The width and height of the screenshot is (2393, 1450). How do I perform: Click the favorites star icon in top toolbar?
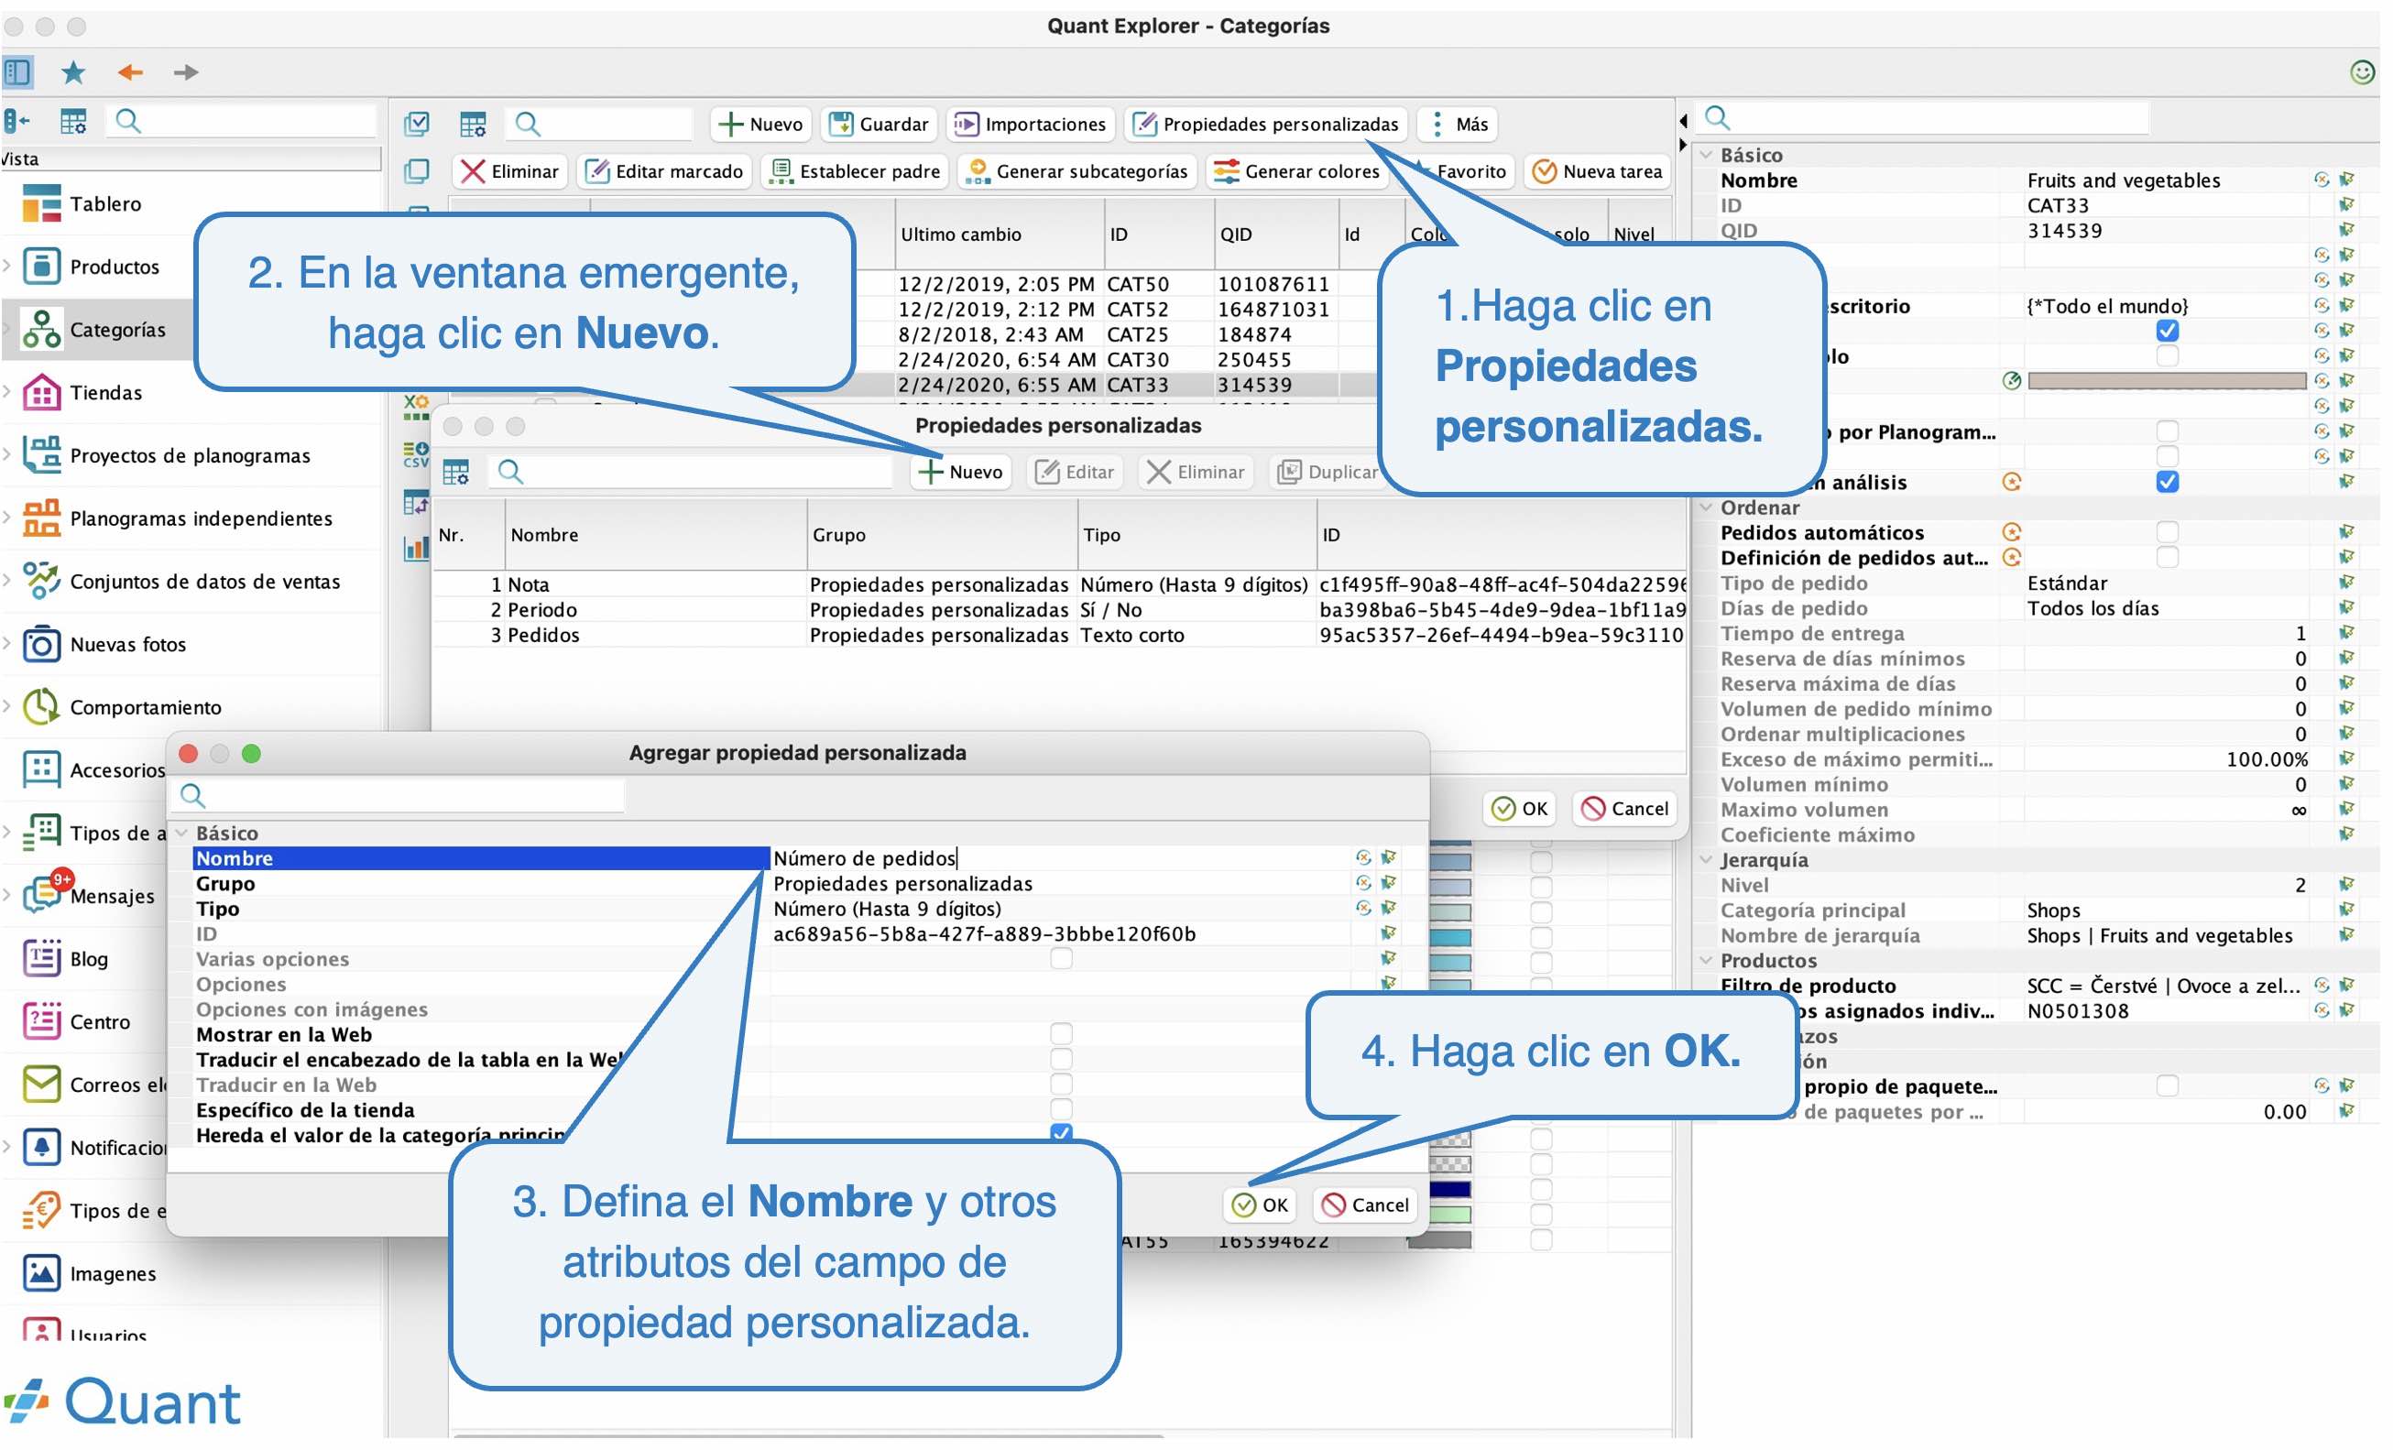(73, 71)
